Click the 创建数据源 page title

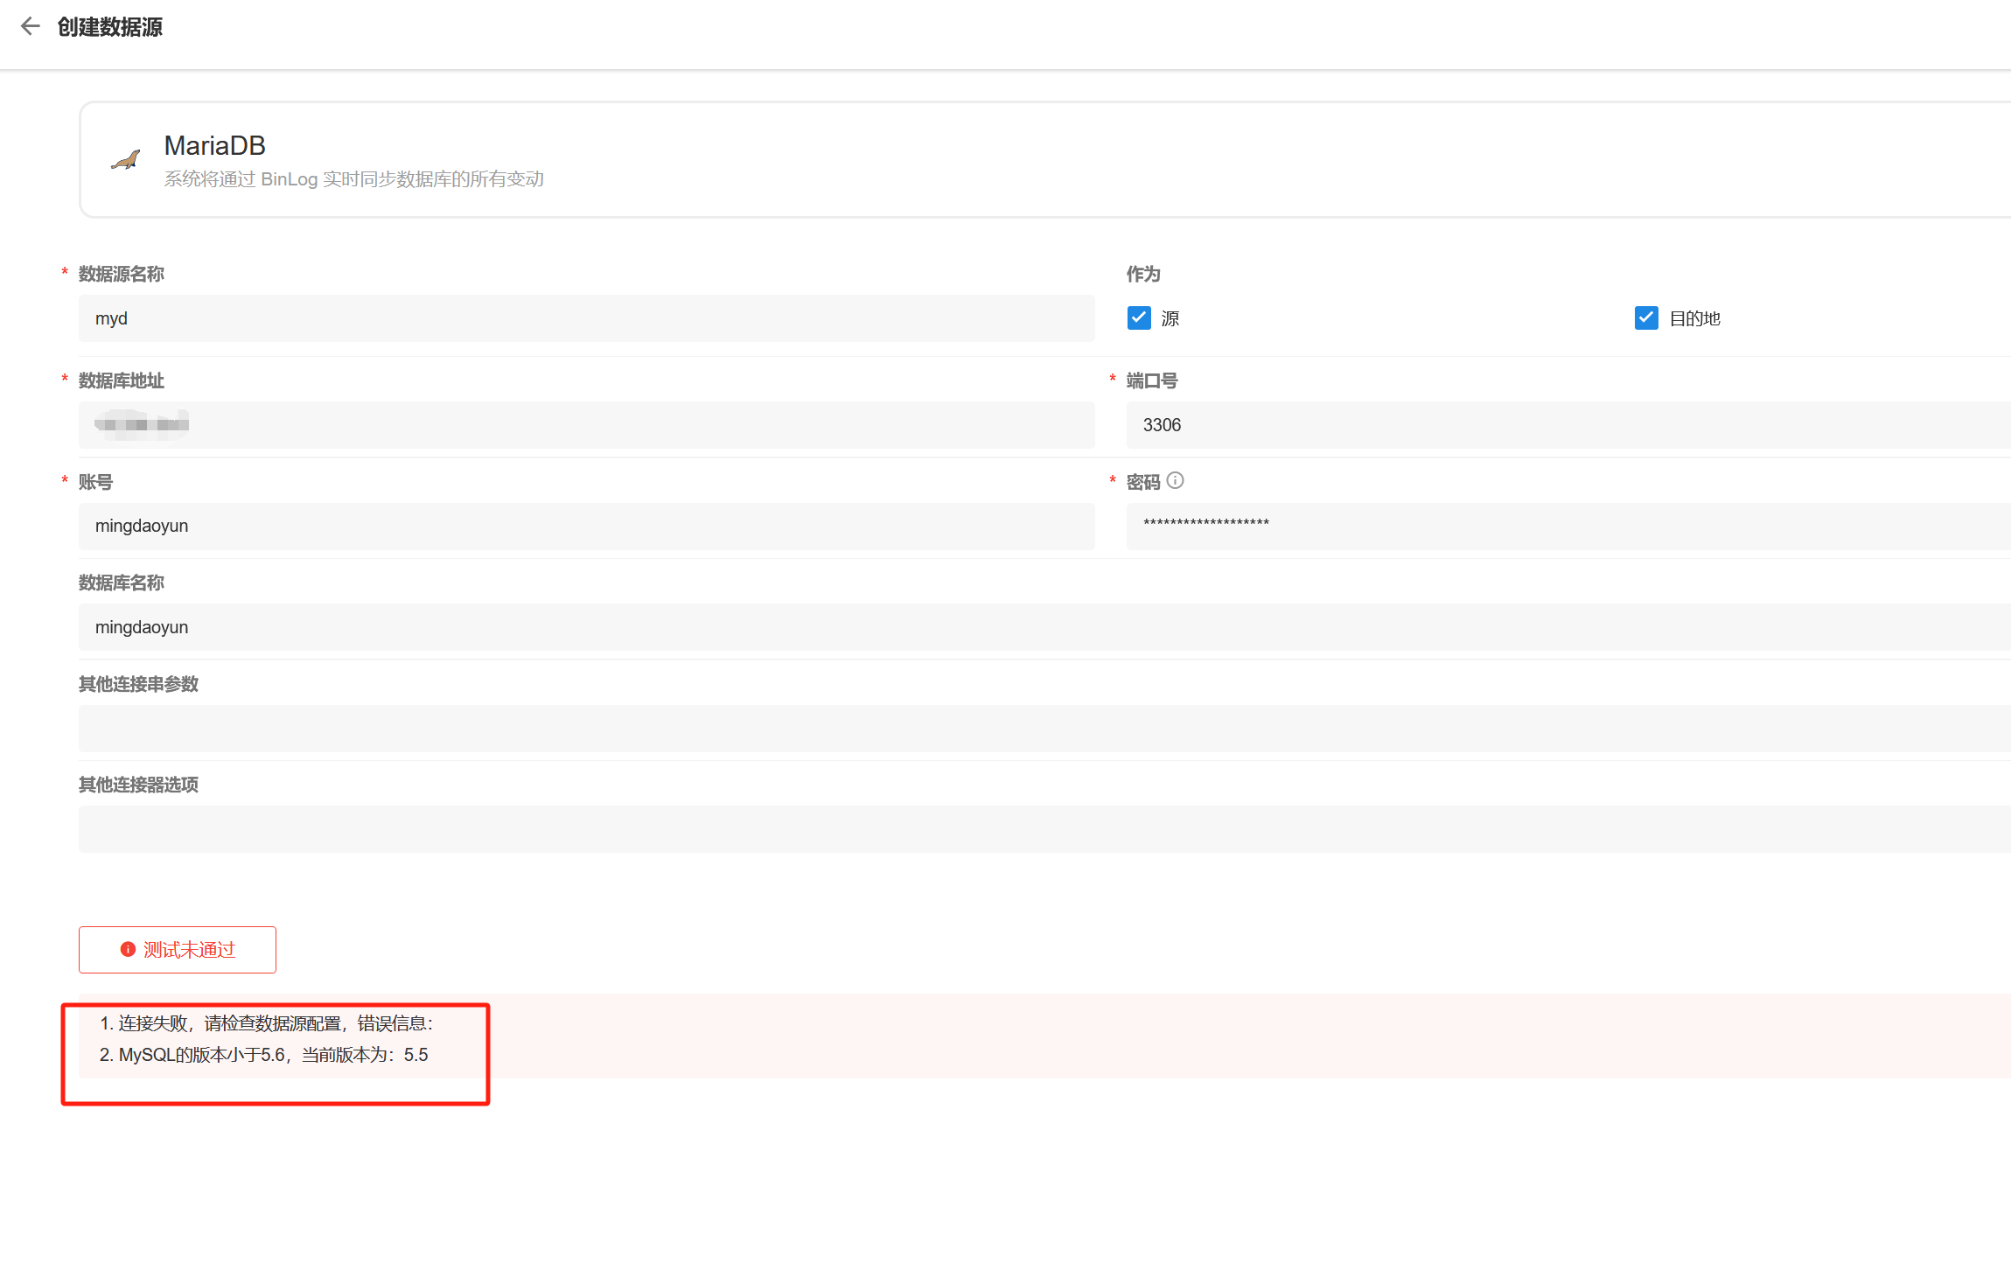point(110,27)
